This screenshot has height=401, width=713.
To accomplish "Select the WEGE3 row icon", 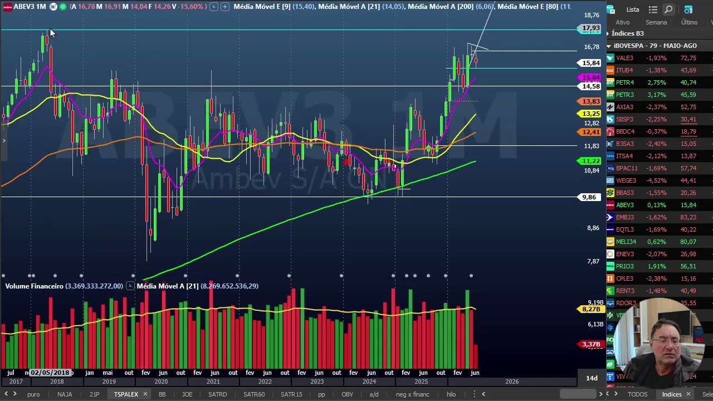I will 611,180.
